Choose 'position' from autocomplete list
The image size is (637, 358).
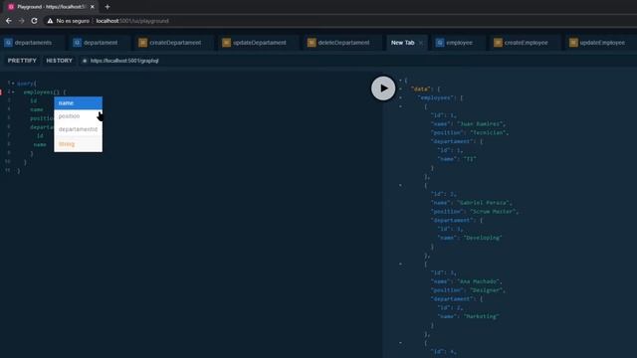point(78,116)
